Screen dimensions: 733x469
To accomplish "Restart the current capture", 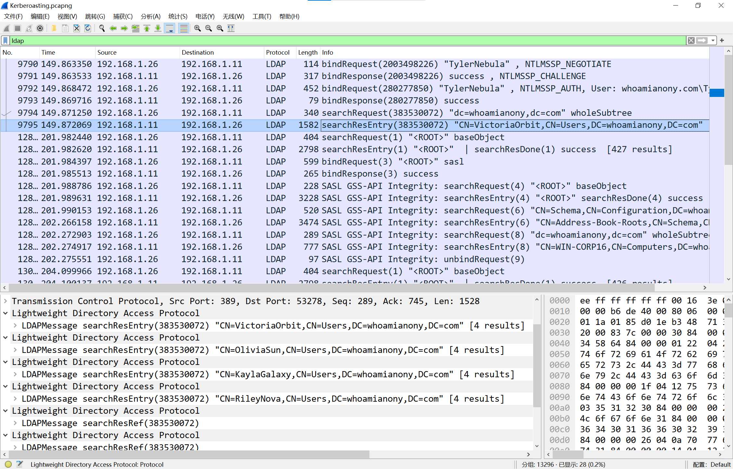I will [29, 28].
